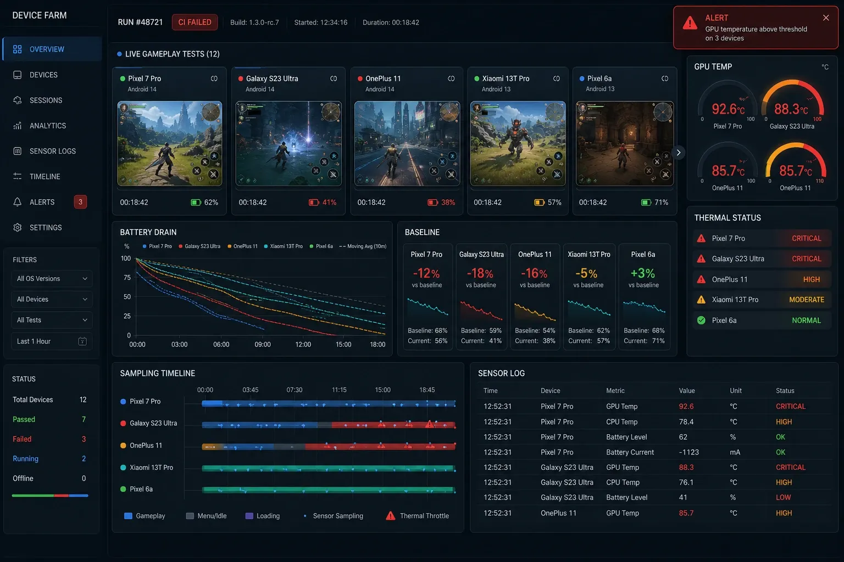Show next live gameplay cards with arrow

pos(679,153)
